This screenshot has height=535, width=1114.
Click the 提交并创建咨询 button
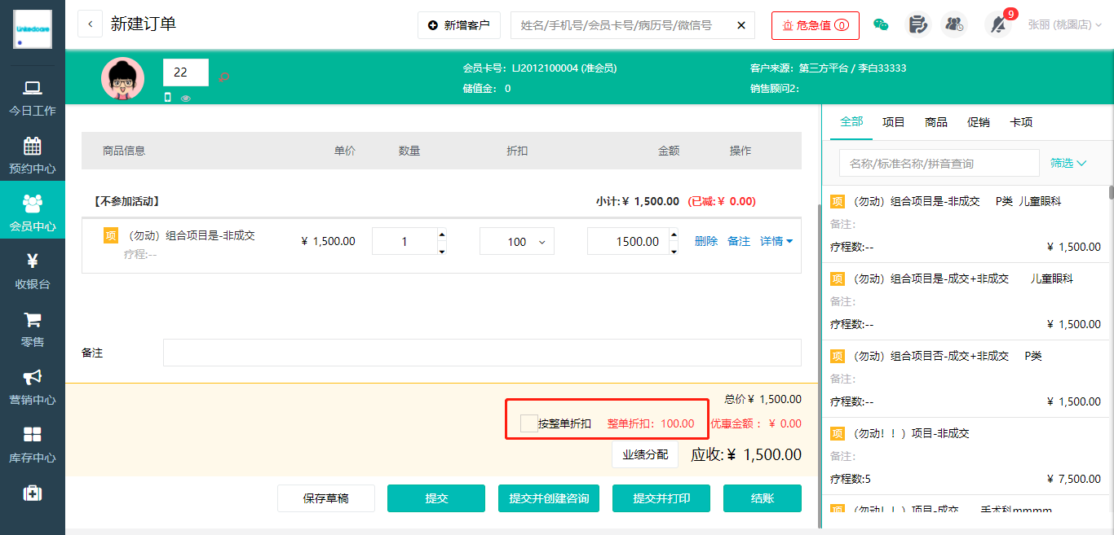(549, 498)
